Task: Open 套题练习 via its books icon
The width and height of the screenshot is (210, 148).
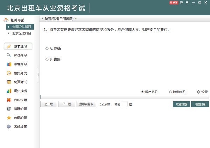Action: pos(9,64)
